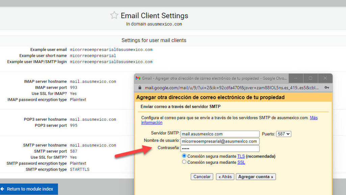The width and height of the screenshot is (346, 195).
Task: Go back with the « Atrás button
Action: coord(225,177)
